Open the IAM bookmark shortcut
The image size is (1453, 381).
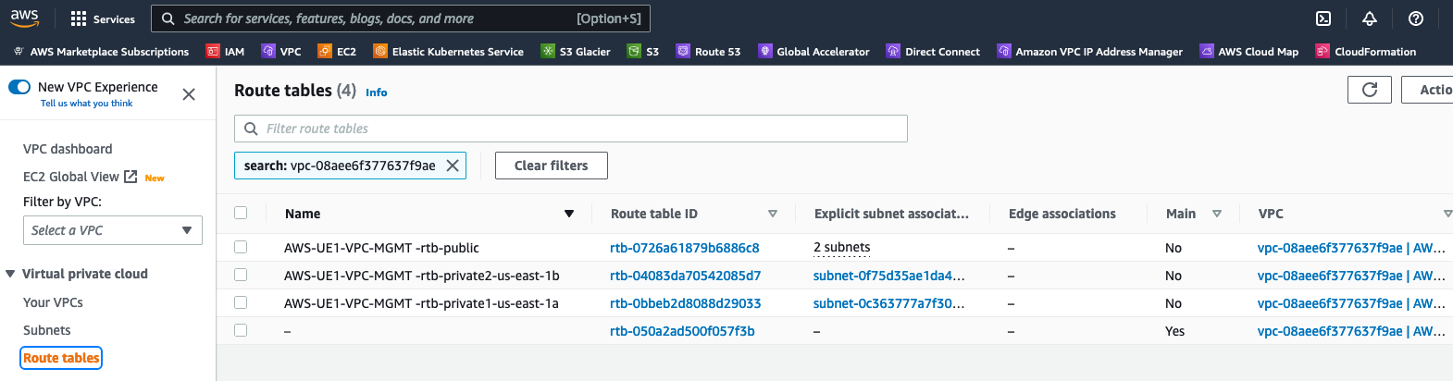point(225,52)
